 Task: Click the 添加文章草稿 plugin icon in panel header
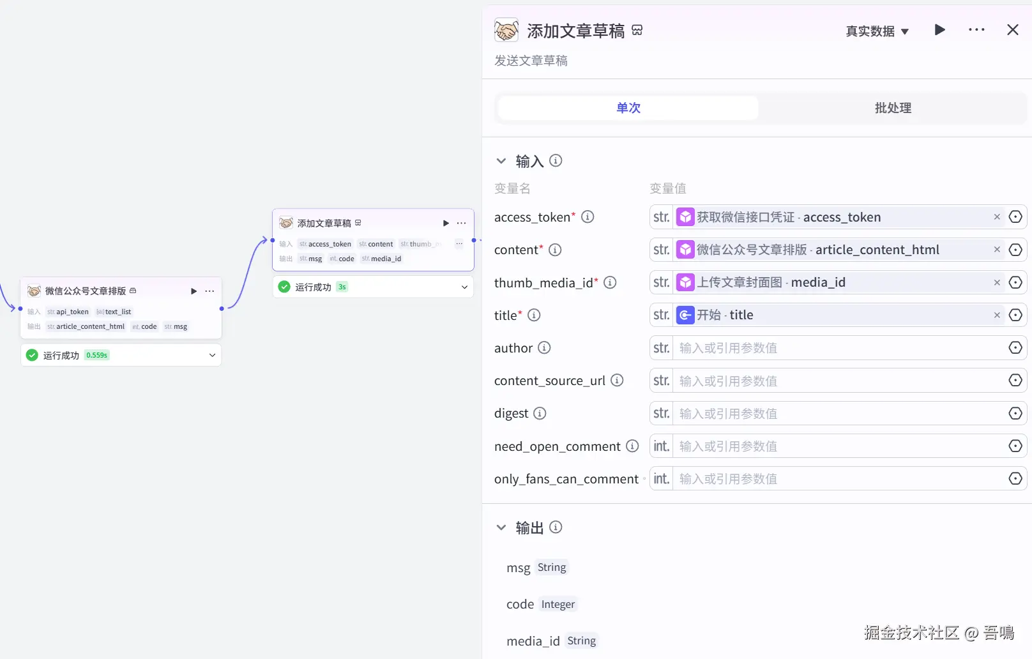click(x=506, y=30)
